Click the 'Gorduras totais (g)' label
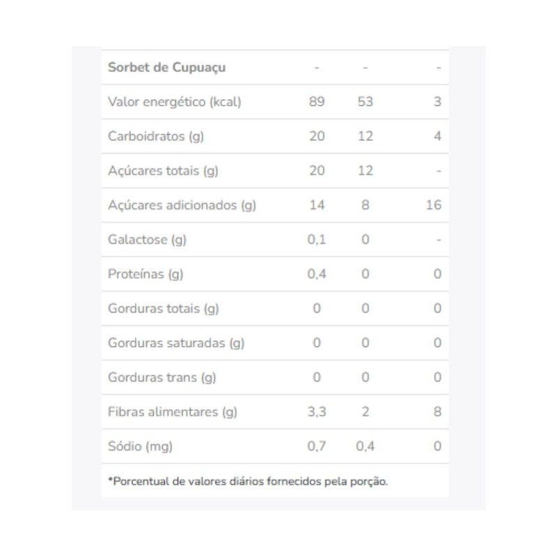 tap(164, 308)
